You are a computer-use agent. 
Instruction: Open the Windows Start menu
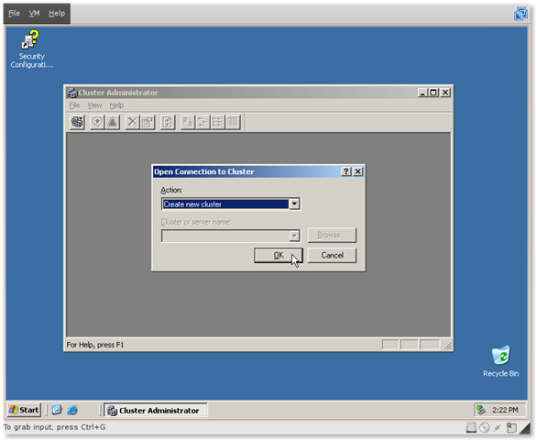[x=24, y=410]
